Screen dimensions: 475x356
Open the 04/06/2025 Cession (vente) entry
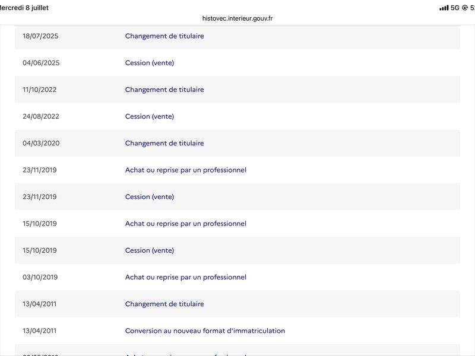[237, 63]
